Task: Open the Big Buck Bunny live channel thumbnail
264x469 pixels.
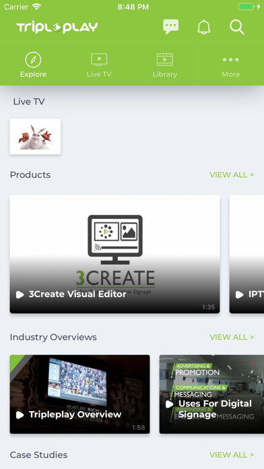Action: click(x=35, y=136)
